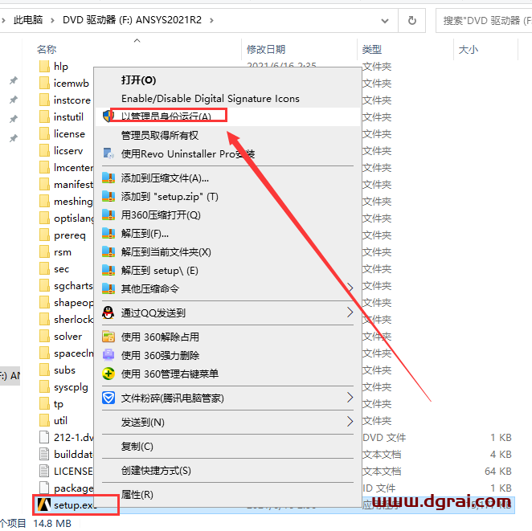Select the licserv folder name
Screen dimensions: 532x531
tap(68, 150)
